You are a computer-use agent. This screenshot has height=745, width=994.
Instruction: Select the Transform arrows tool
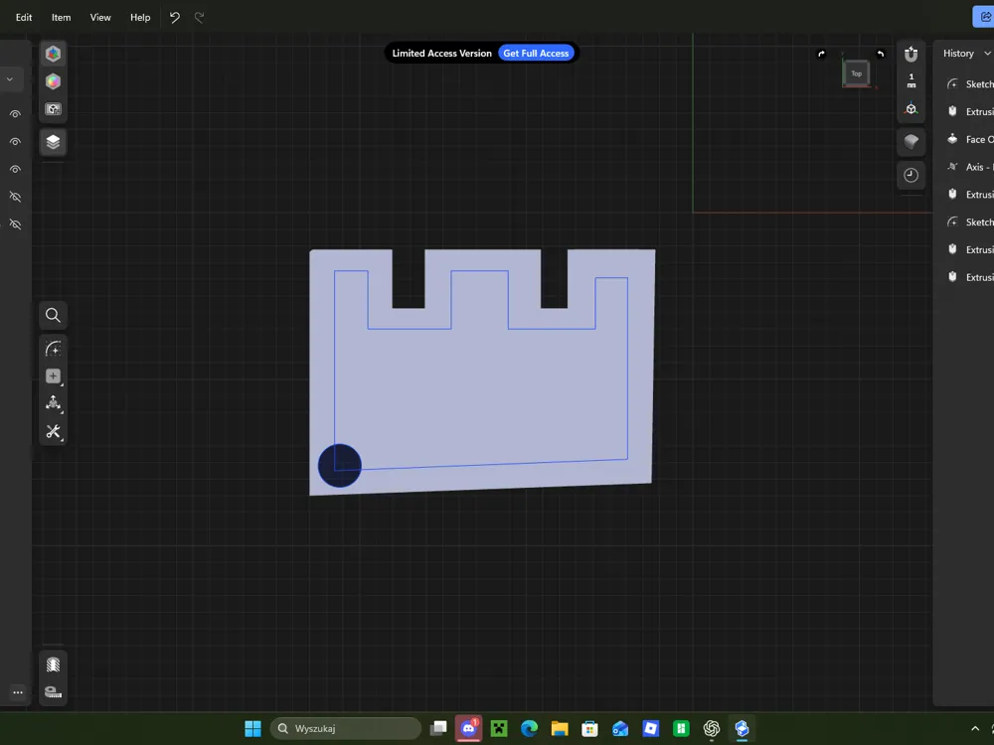point(54,403)
